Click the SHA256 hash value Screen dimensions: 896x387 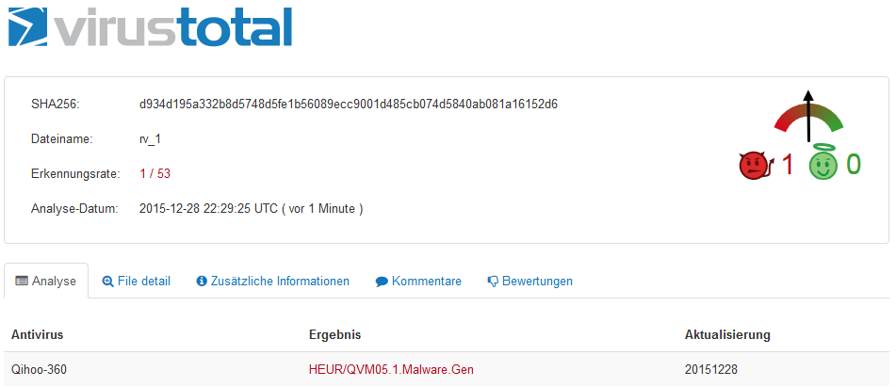(349, 105)
